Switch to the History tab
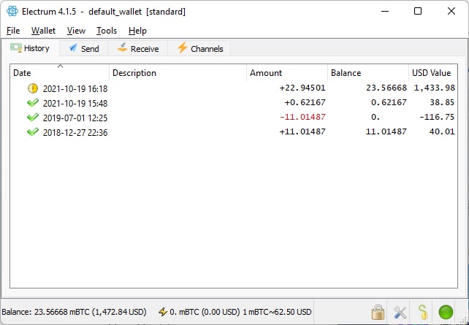This screenshot has width=469, height=325. (30, 48)
